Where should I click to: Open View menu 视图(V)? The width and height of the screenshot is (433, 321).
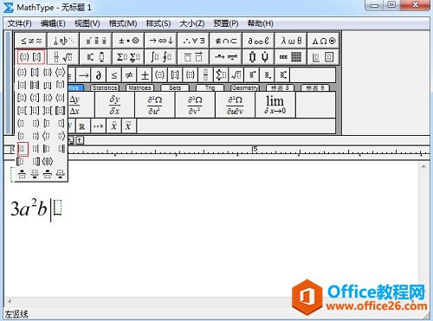tap(87, 23)
